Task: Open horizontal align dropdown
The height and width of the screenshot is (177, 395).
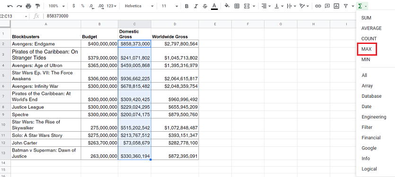Action: click(x=266, y=6)
